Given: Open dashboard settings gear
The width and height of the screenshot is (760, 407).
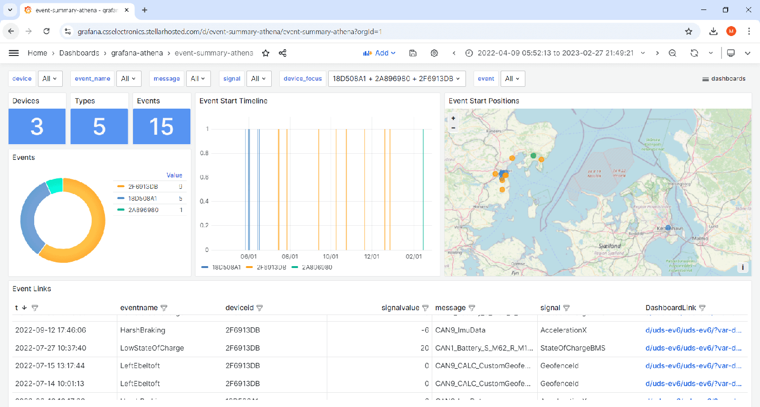Looking at the screenshot, I should (434, 53).
